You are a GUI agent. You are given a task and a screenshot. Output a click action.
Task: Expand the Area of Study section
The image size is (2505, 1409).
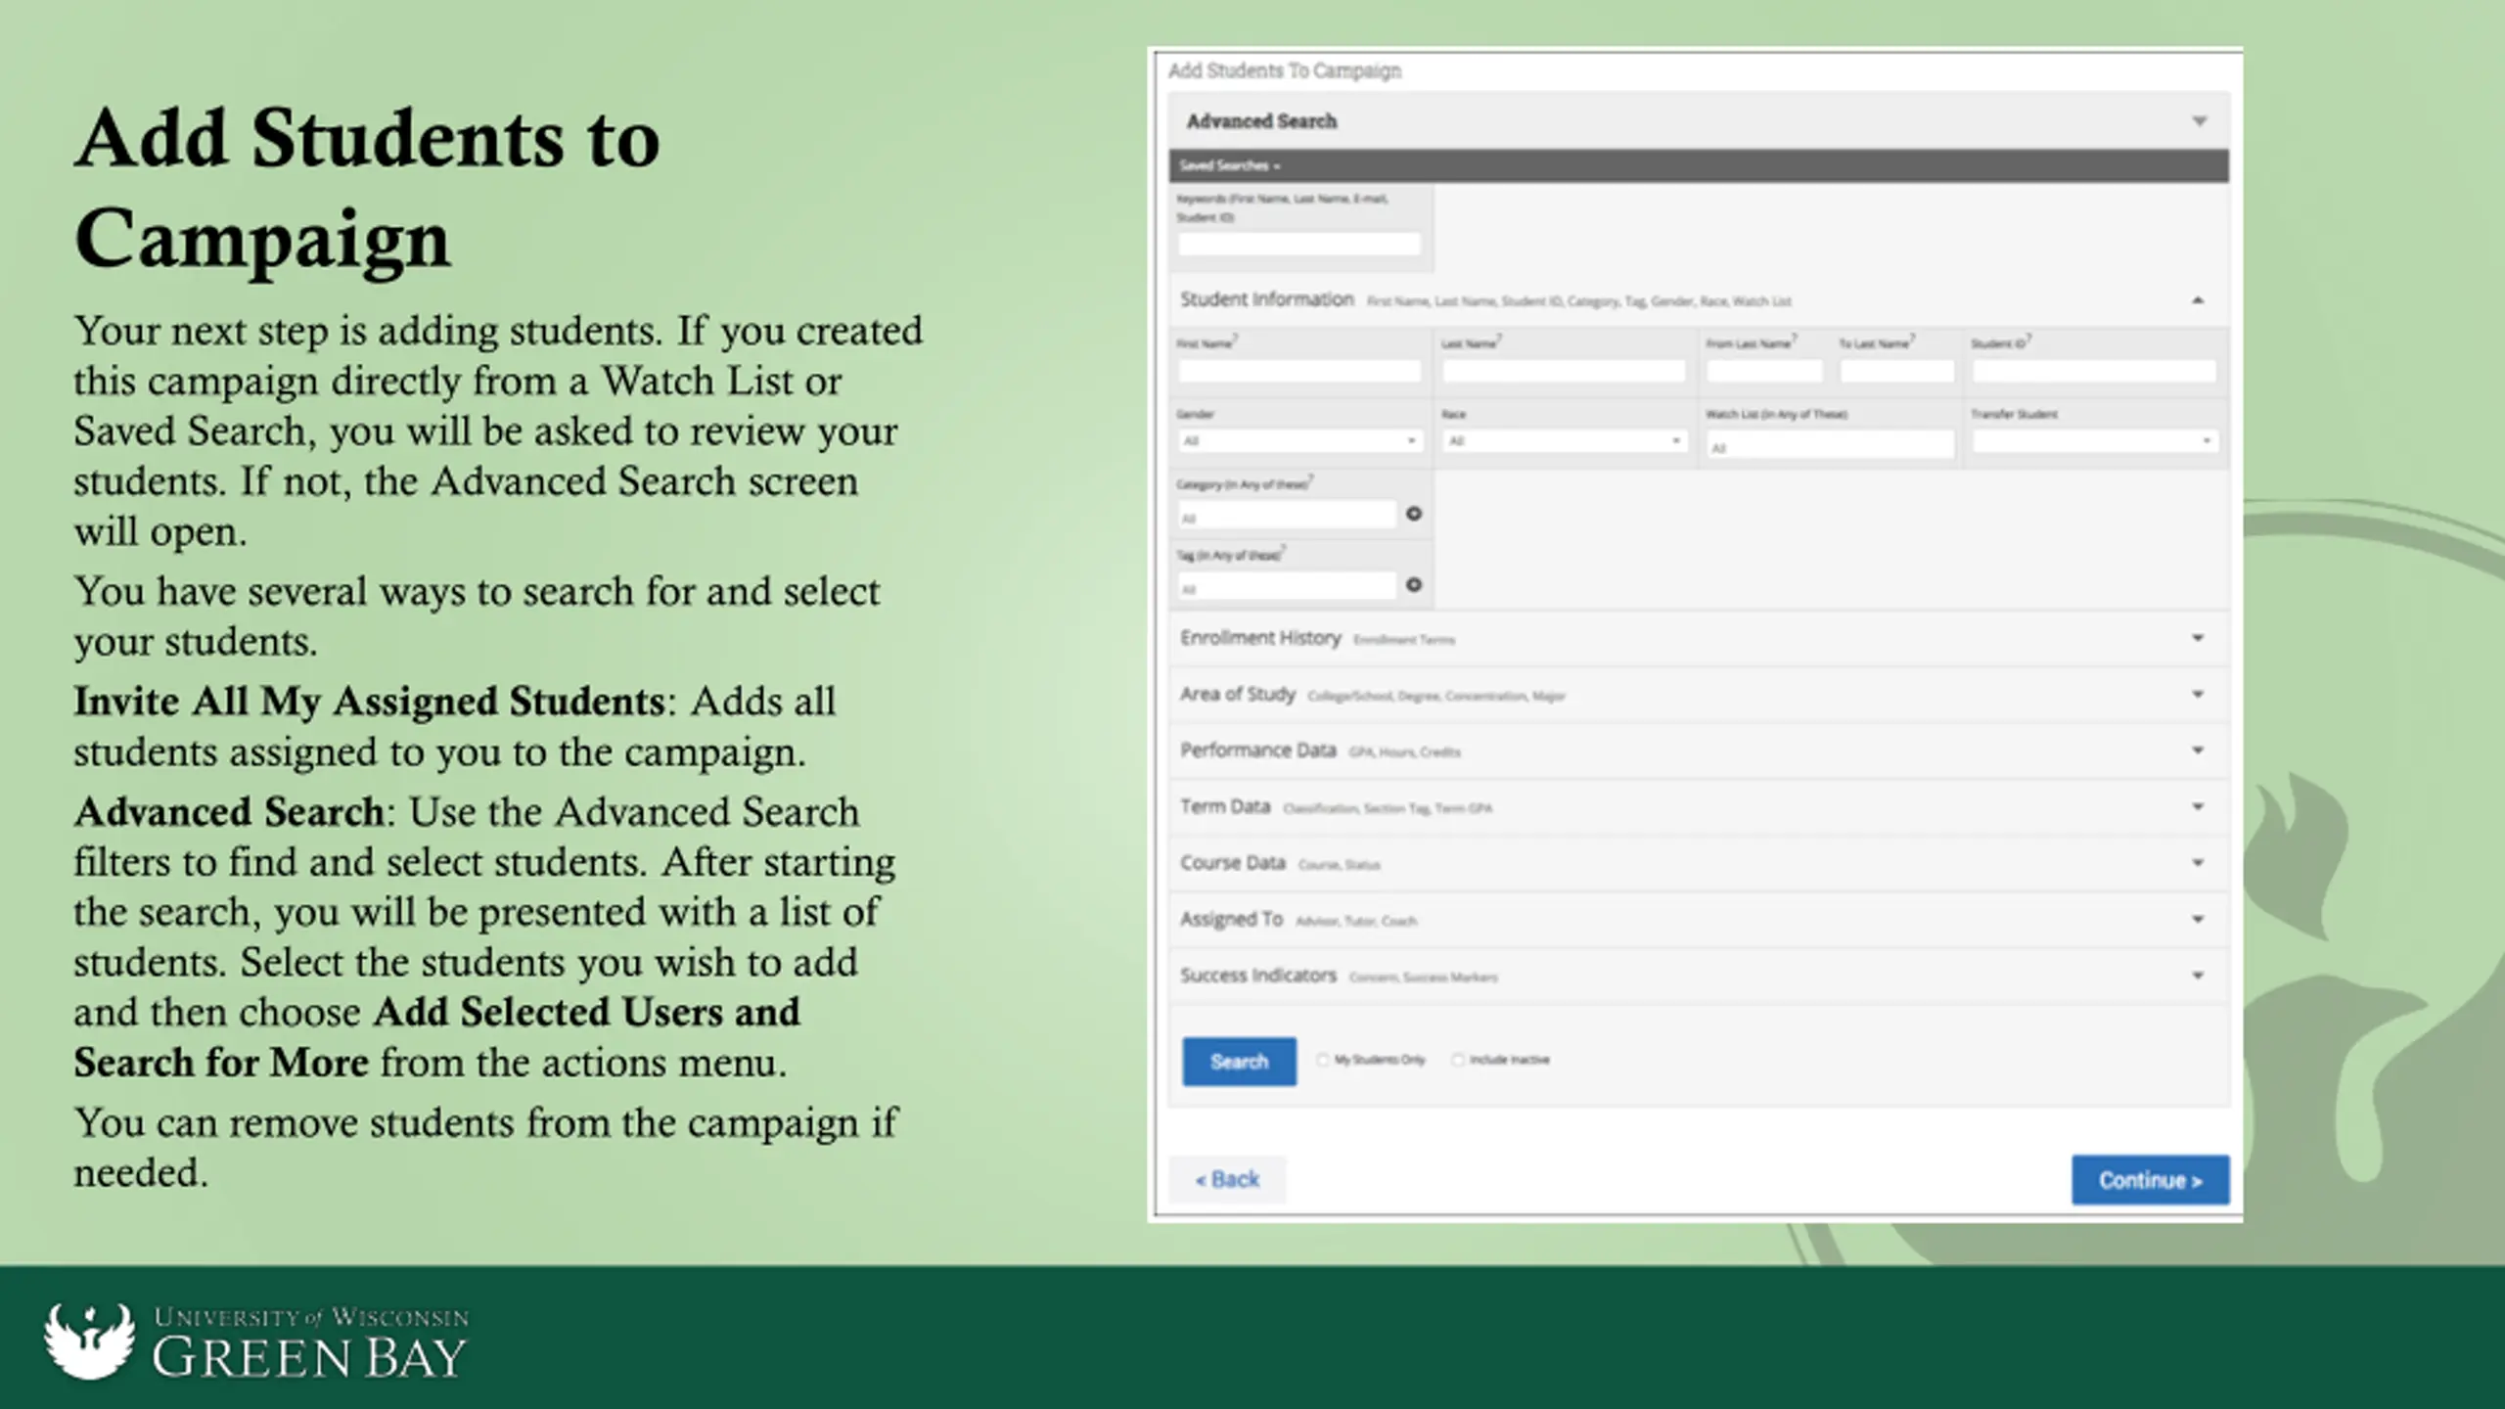(x=2197, y=695)
